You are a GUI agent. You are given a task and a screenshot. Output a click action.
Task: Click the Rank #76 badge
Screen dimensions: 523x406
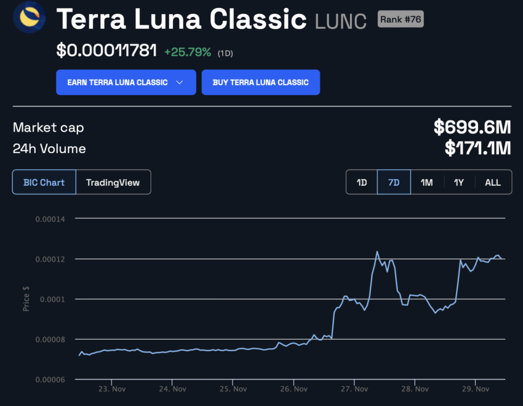(400, 19)
